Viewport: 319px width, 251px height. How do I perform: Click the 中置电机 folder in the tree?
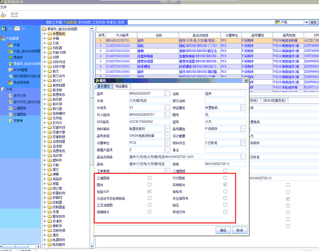58,34
